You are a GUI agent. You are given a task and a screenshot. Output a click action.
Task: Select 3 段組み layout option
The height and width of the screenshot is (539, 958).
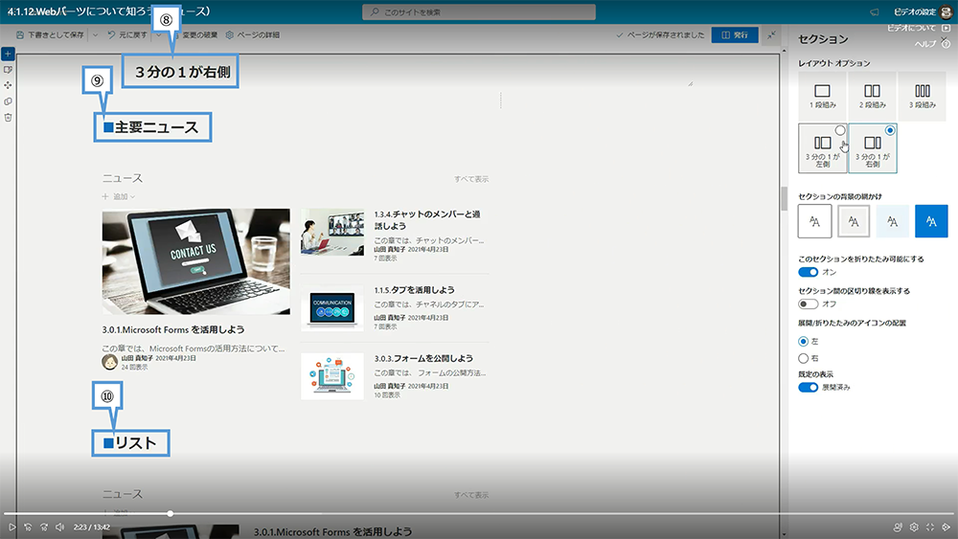tap(922, 96)
